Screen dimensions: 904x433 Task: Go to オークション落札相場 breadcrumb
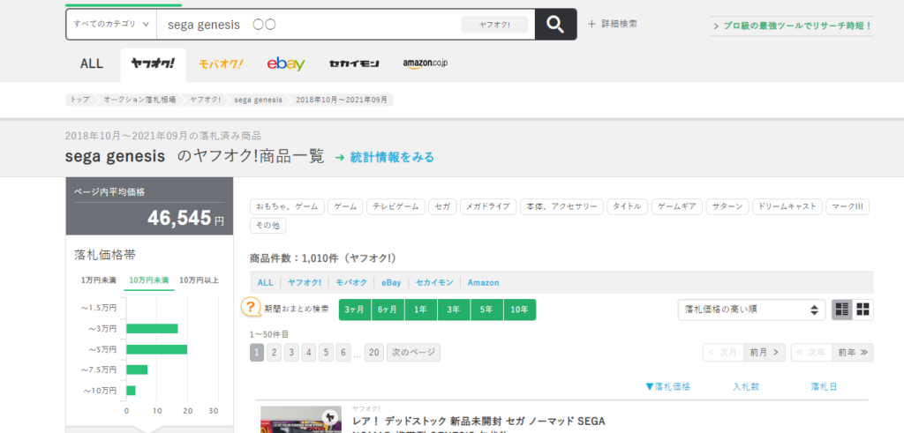[139, 100]
